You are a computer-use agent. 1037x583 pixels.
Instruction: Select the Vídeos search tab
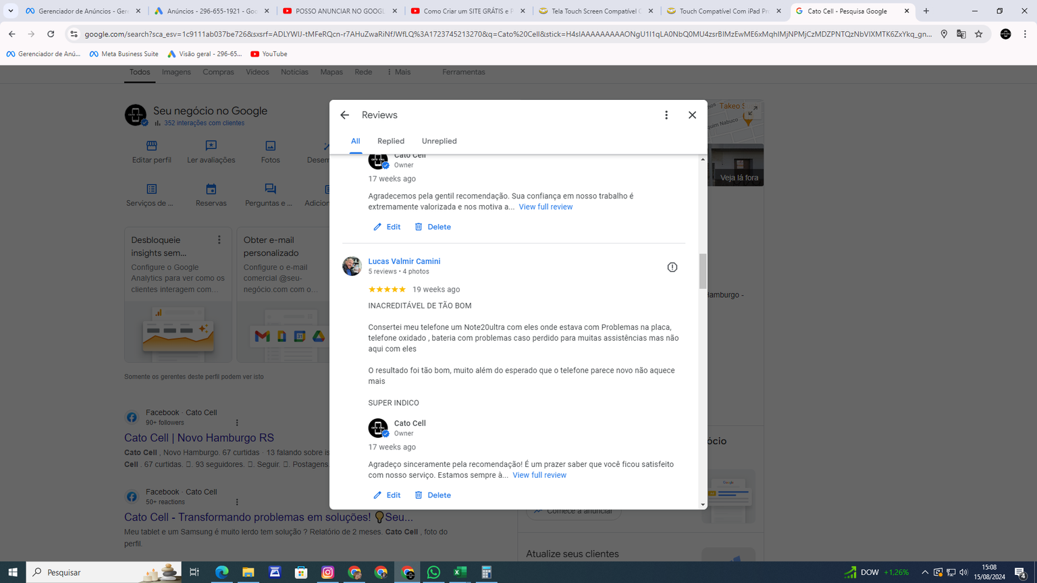click(257, 72)
